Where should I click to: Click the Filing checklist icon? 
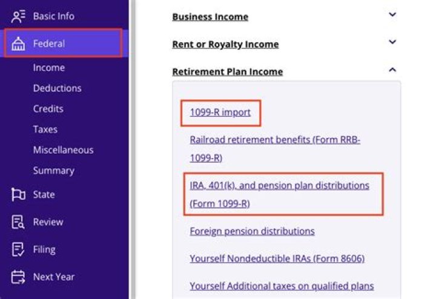(x=18, y=249)
